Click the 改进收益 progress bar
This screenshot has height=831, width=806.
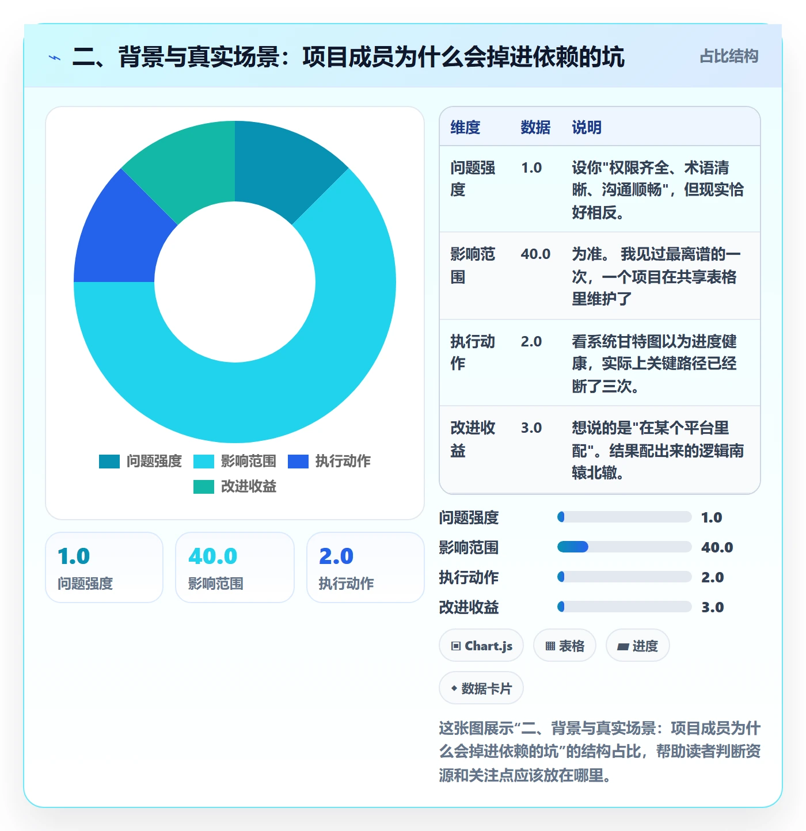click(625, 607)
